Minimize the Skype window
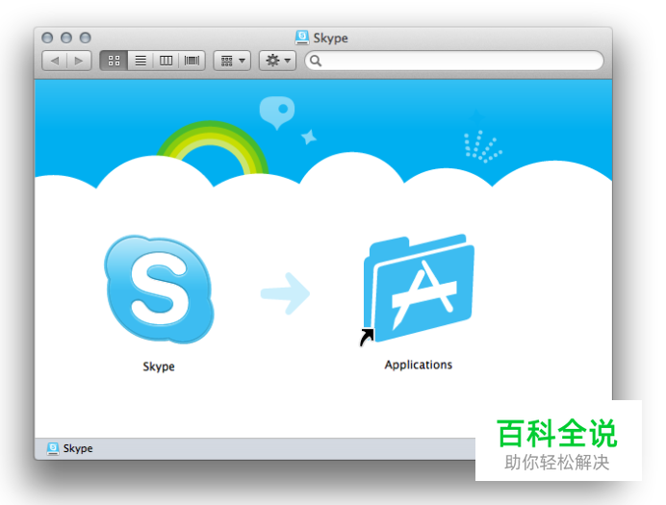The image size is (666, 505). coord(66,38)
